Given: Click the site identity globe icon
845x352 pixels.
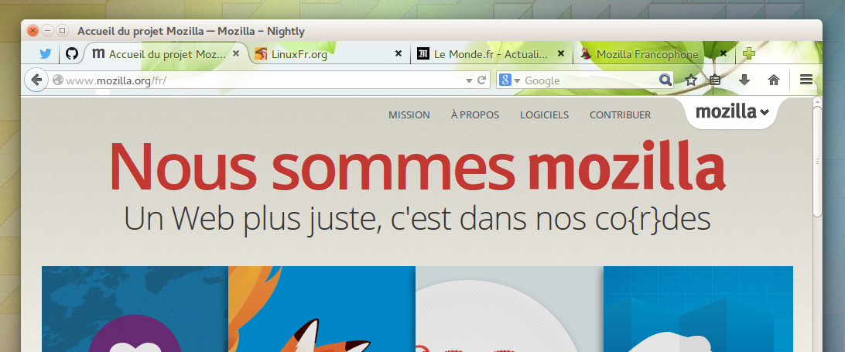Looking at the screenshot, I should [58, 80].
